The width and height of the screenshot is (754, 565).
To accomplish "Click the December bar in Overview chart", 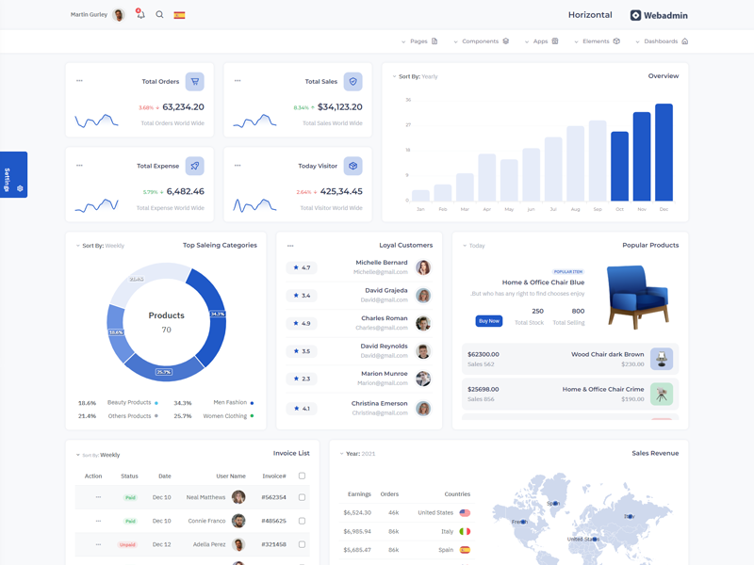I will point(664,152).
